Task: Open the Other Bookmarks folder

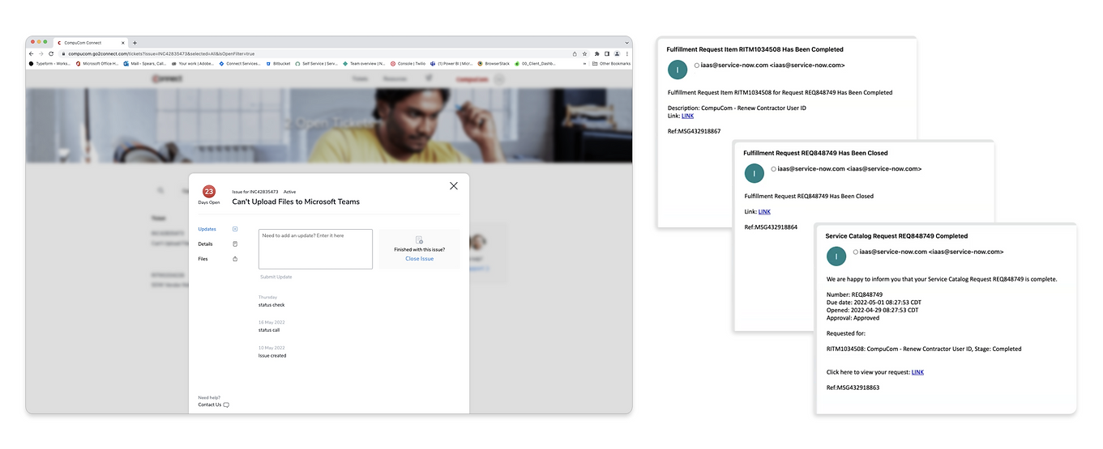Action: 611,63
